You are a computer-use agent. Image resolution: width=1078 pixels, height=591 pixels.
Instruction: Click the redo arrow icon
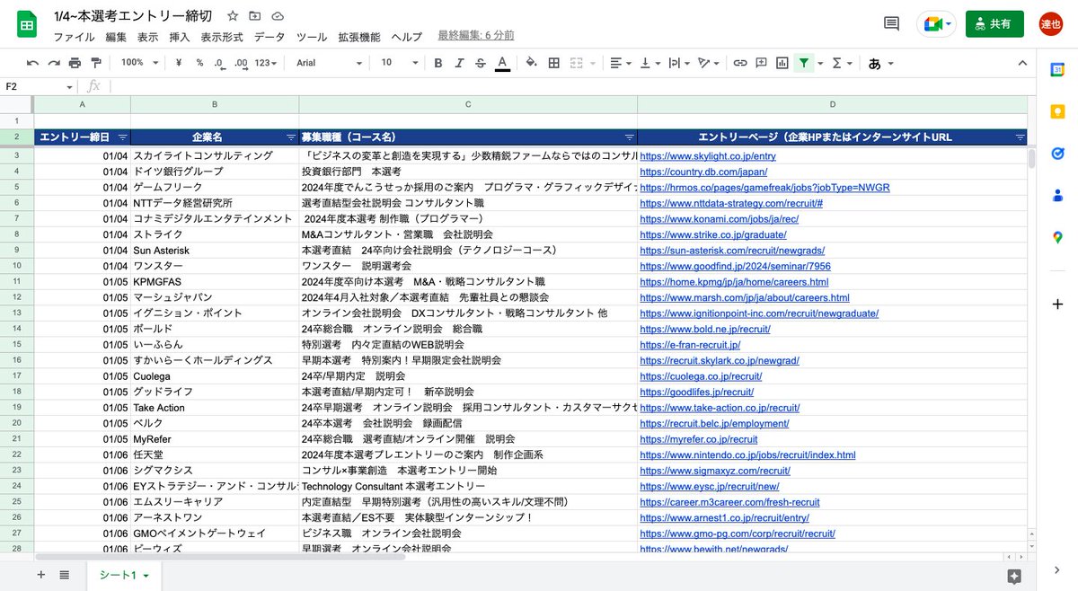pyautogui.click(x=54, y=63)
